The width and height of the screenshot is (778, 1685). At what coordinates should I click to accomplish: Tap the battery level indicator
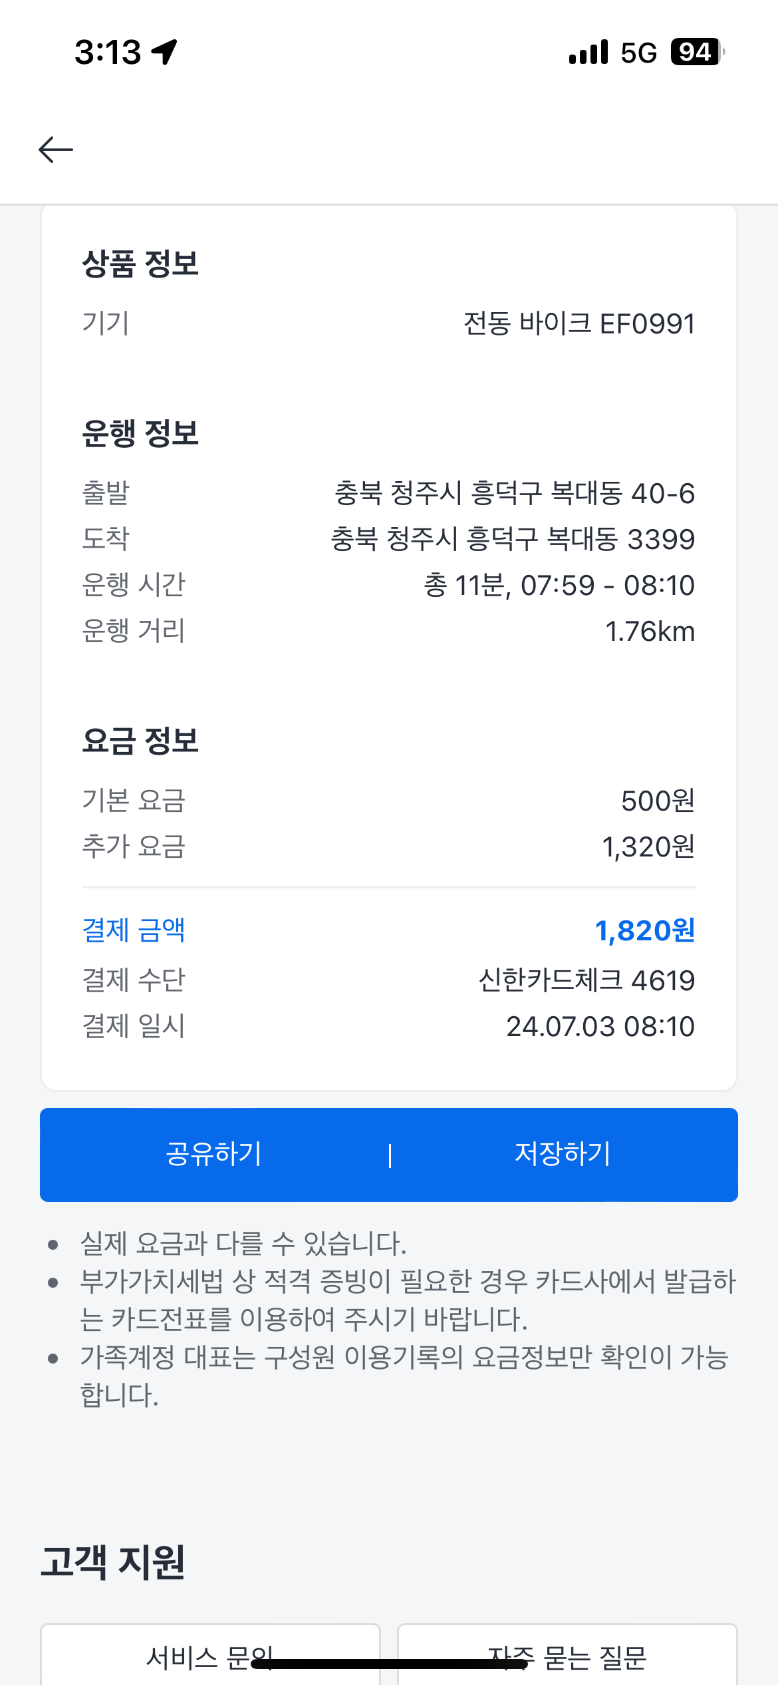697,52
